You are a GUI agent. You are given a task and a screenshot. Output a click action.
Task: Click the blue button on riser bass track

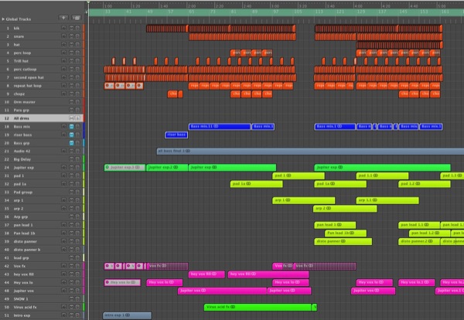coord(71,134)
